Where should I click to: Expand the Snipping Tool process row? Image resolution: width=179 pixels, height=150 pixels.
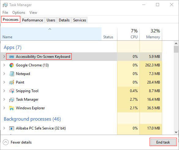(x=4, y=91)
